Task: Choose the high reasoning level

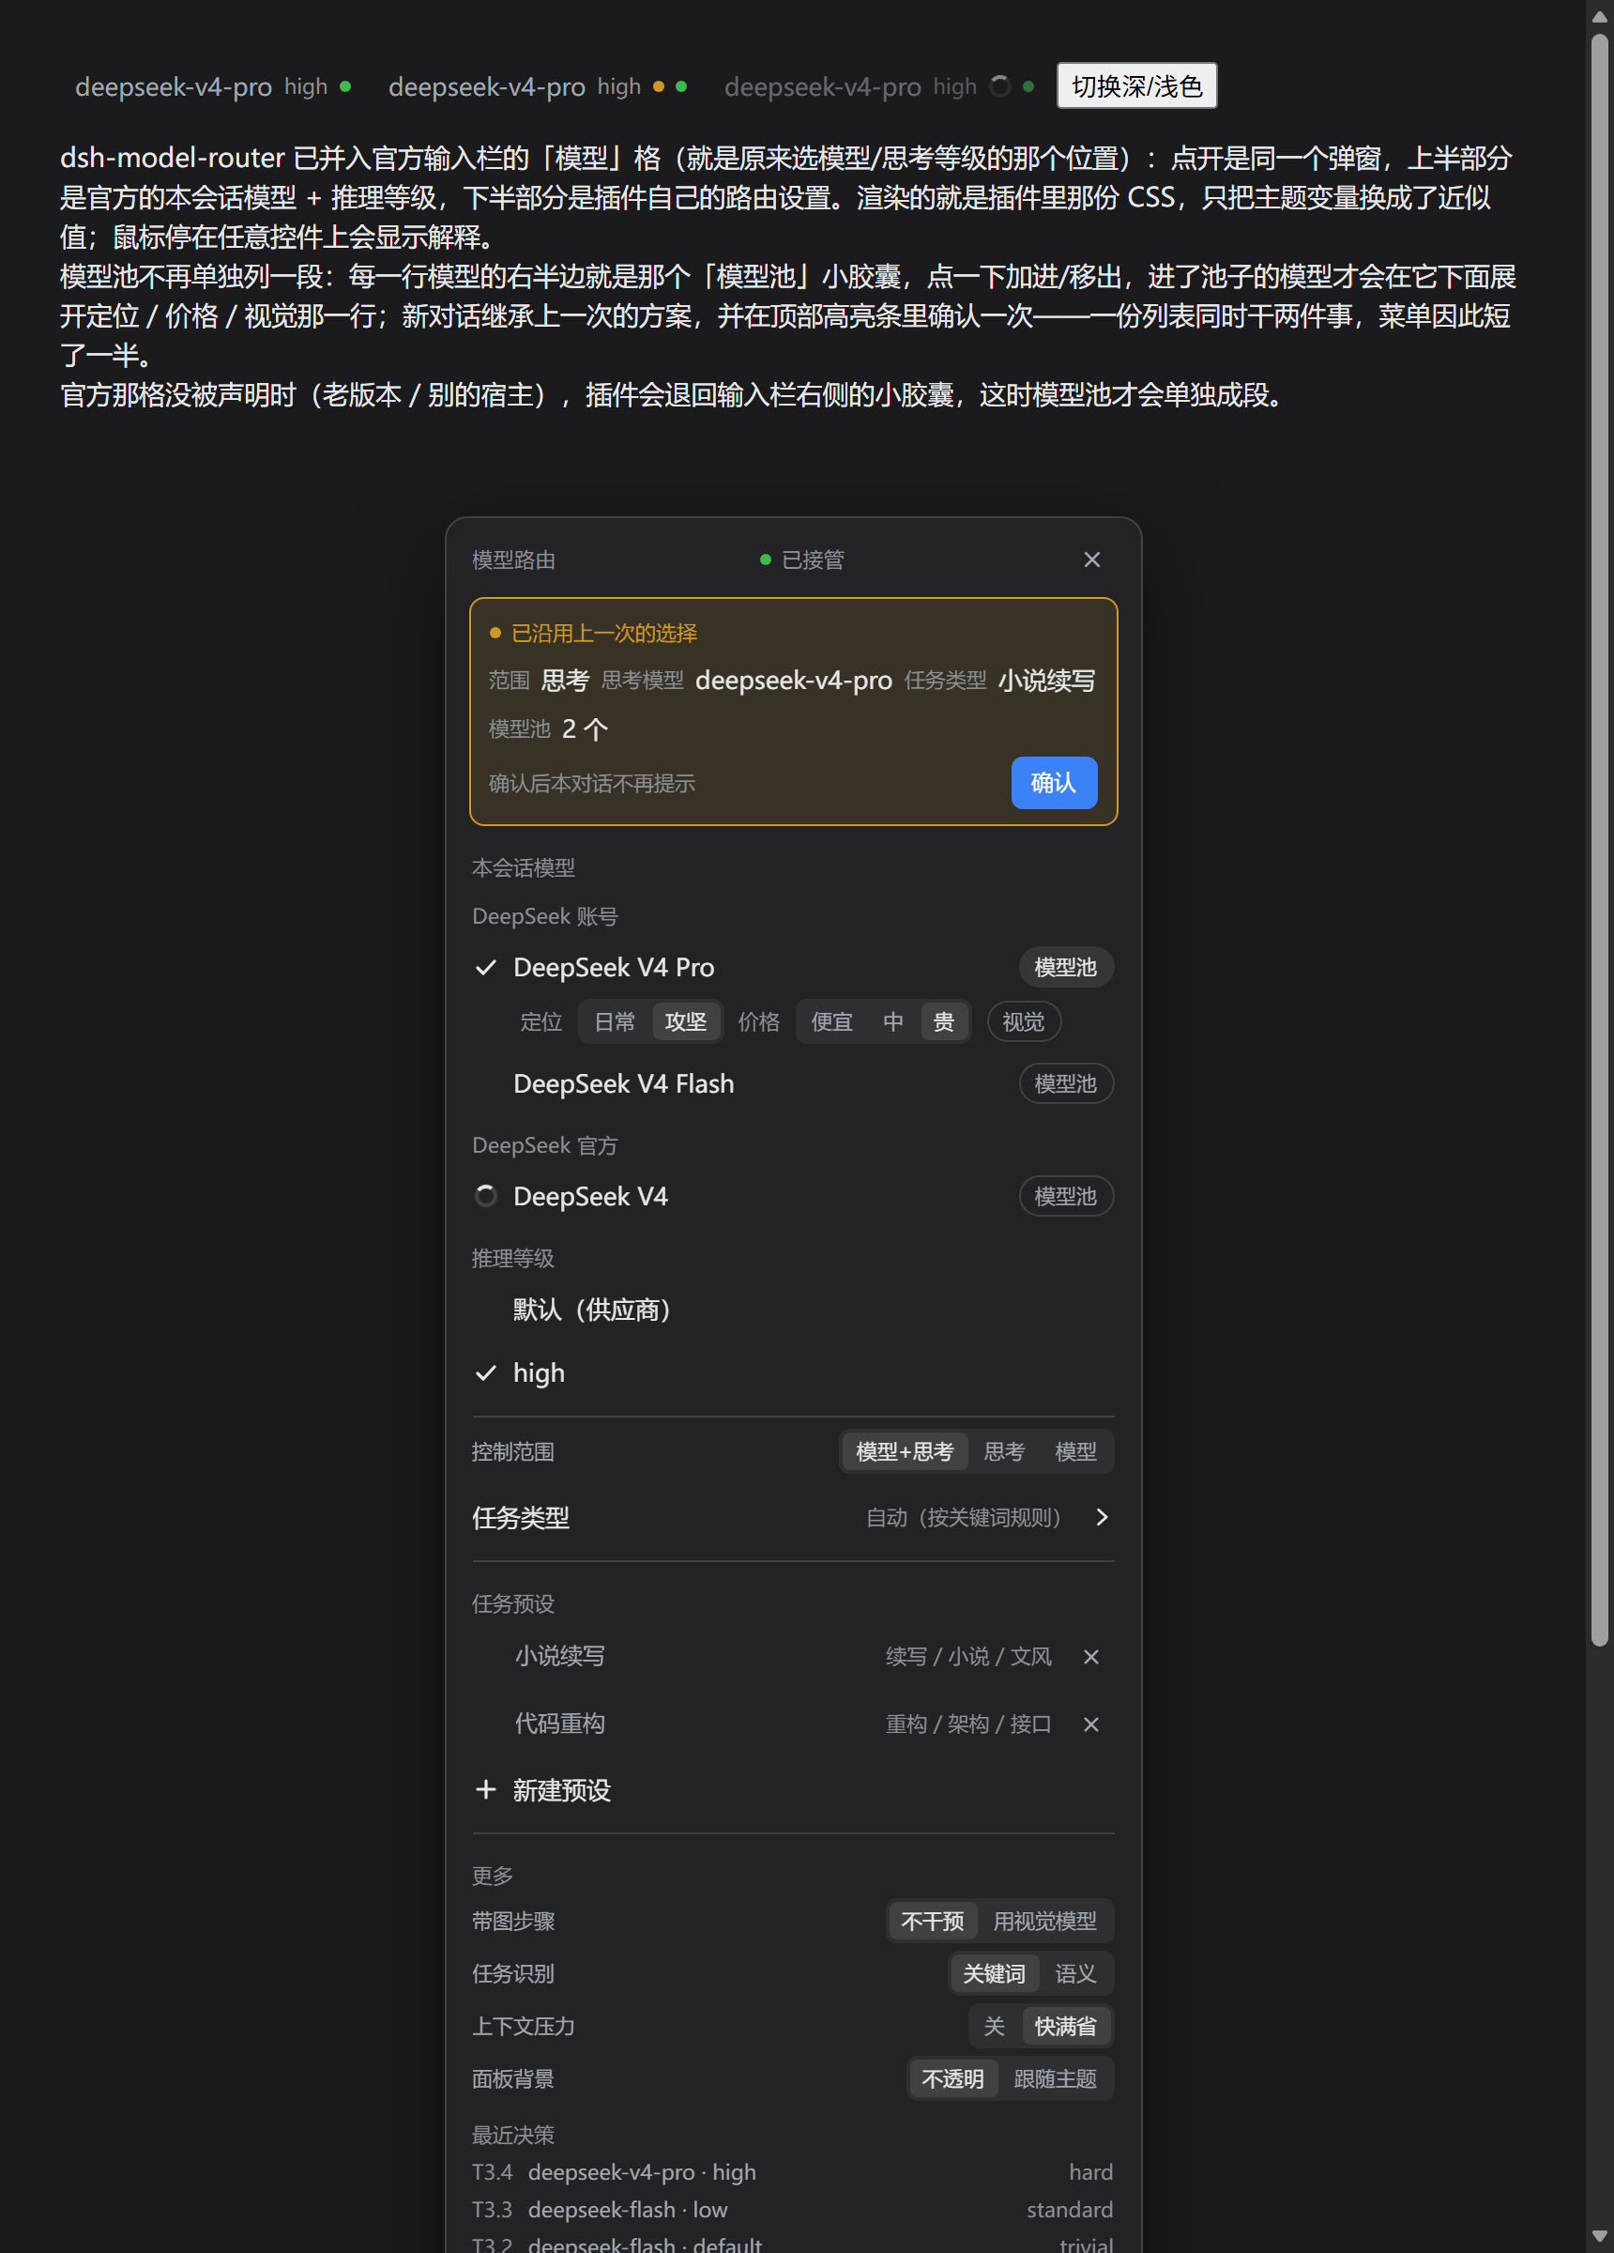Action: click(x=793, y=1372)
